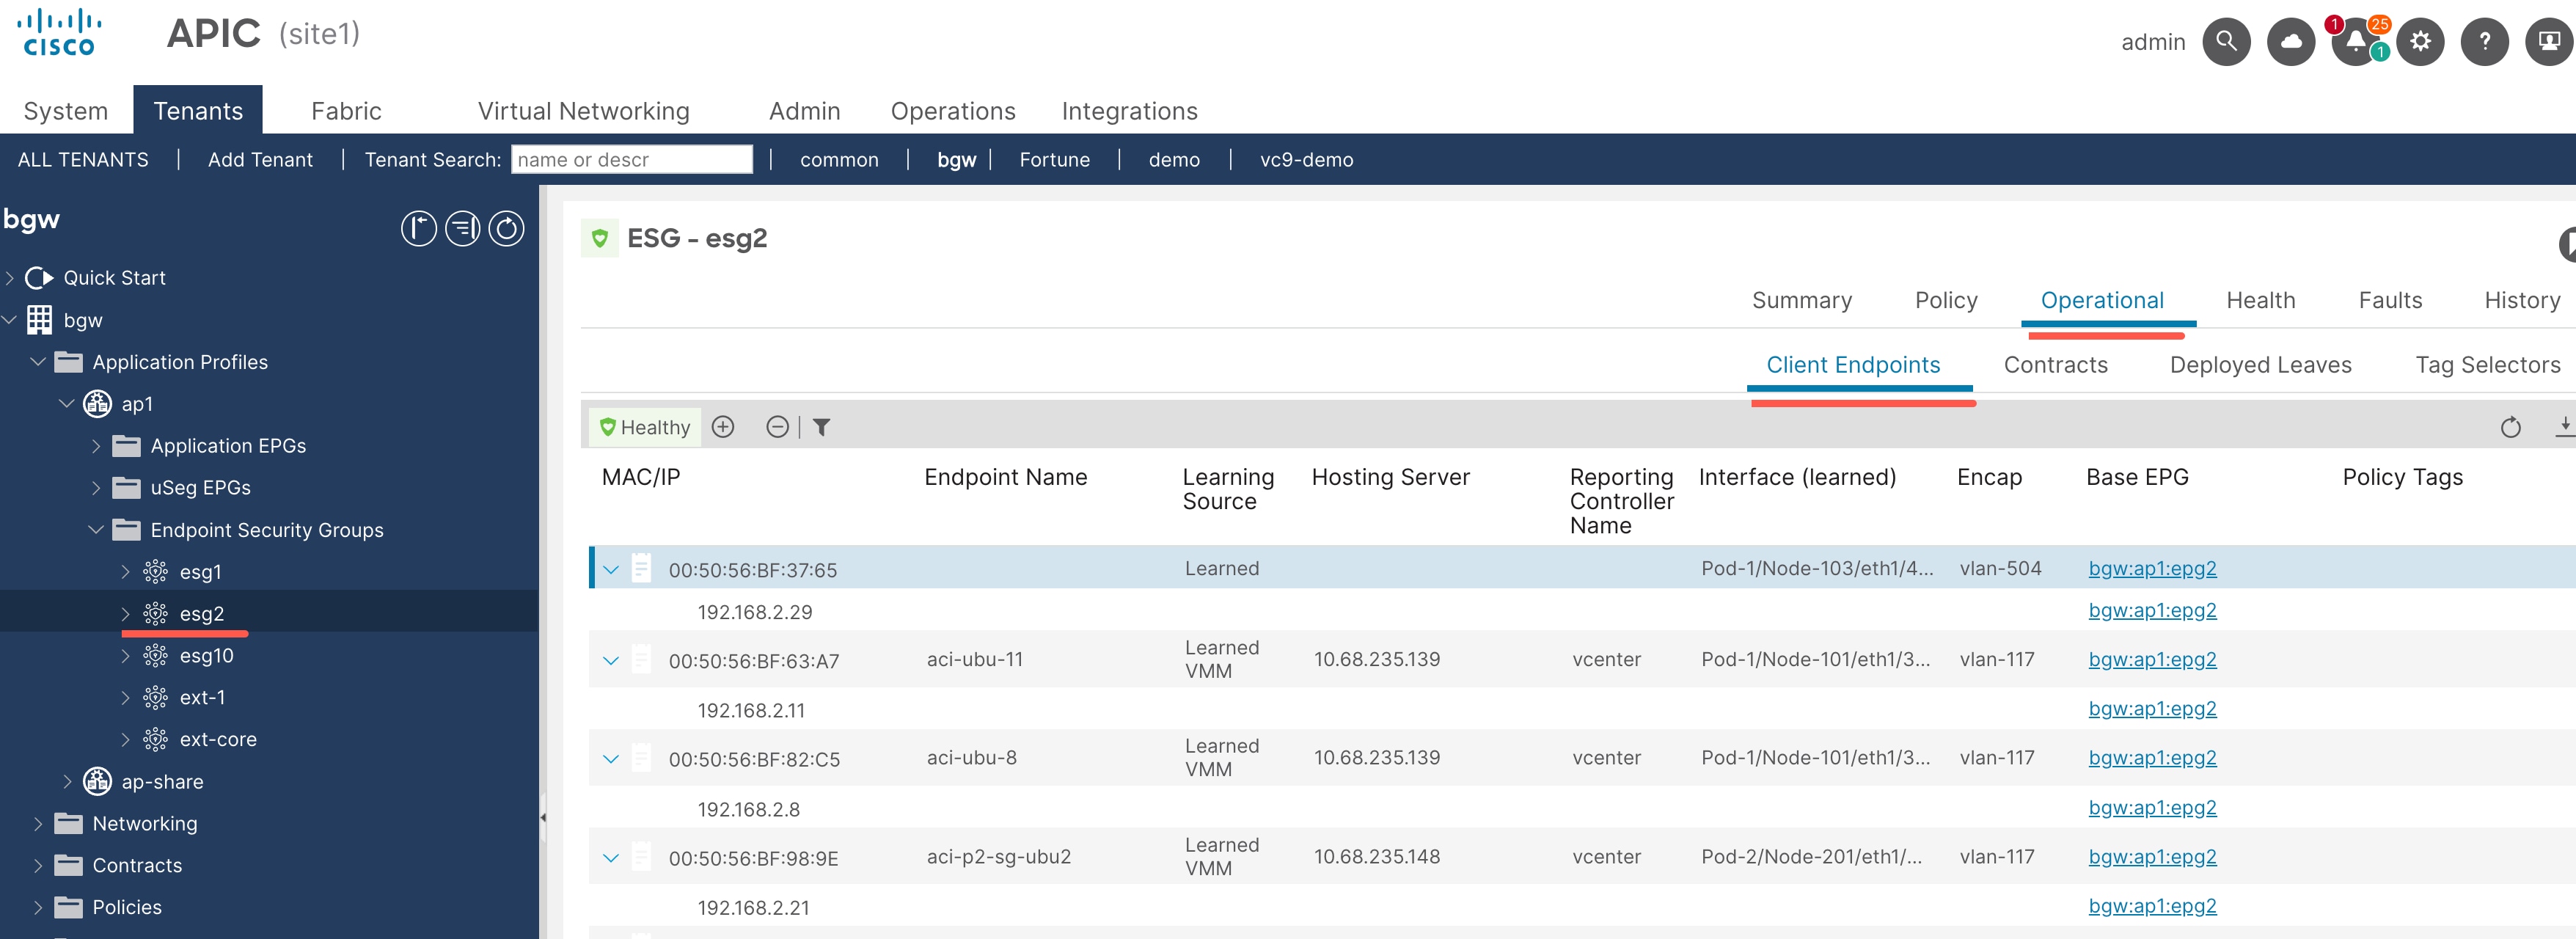Click the esg1 security group icon
The height and width of the screenshot is (939, 2576).
coord(155,572)
